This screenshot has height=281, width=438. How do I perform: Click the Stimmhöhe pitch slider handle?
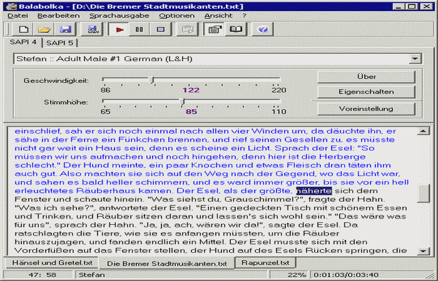(x=182, y=101)
